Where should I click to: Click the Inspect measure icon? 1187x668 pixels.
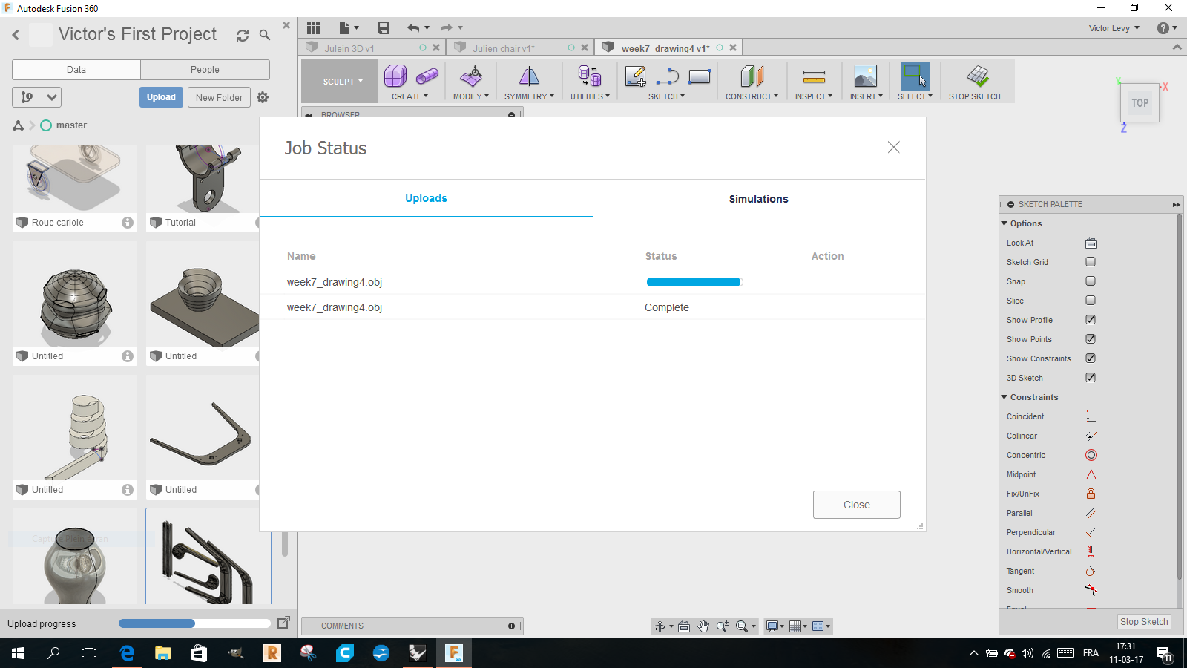(814, 76)
